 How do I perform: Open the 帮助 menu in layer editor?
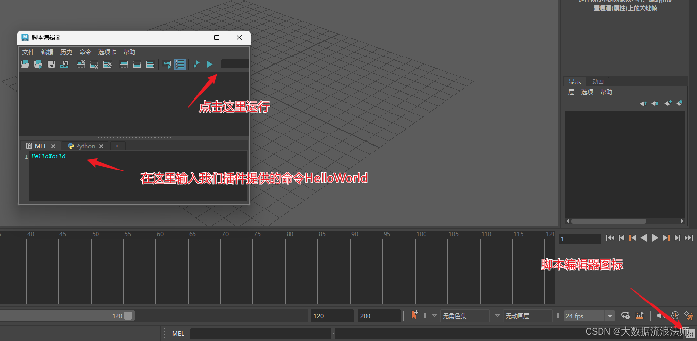(x=606, y=92)
